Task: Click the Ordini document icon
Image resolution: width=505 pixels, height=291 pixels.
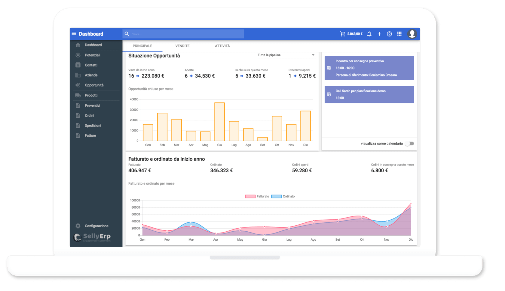Action: click(78, 115)
